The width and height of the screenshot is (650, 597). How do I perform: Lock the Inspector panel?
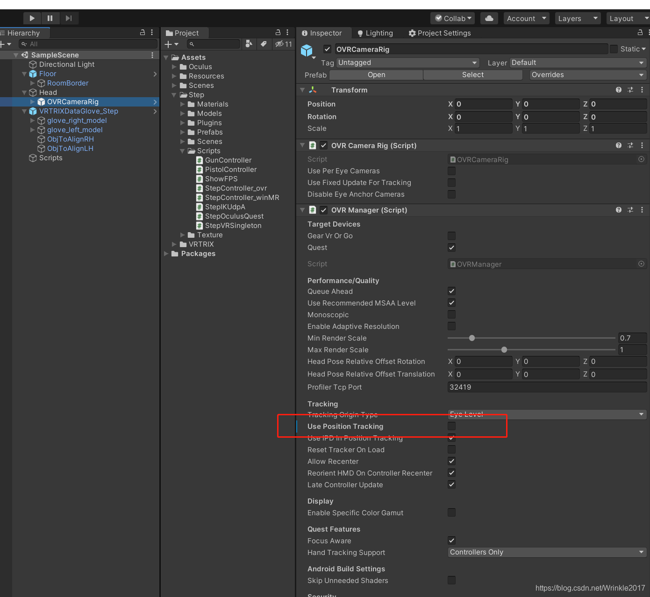[640, 32]
